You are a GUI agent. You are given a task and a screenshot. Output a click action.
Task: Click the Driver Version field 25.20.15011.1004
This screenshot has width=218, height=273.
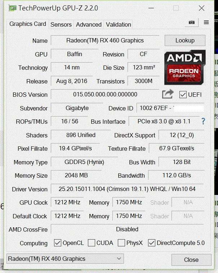(127, 189)
